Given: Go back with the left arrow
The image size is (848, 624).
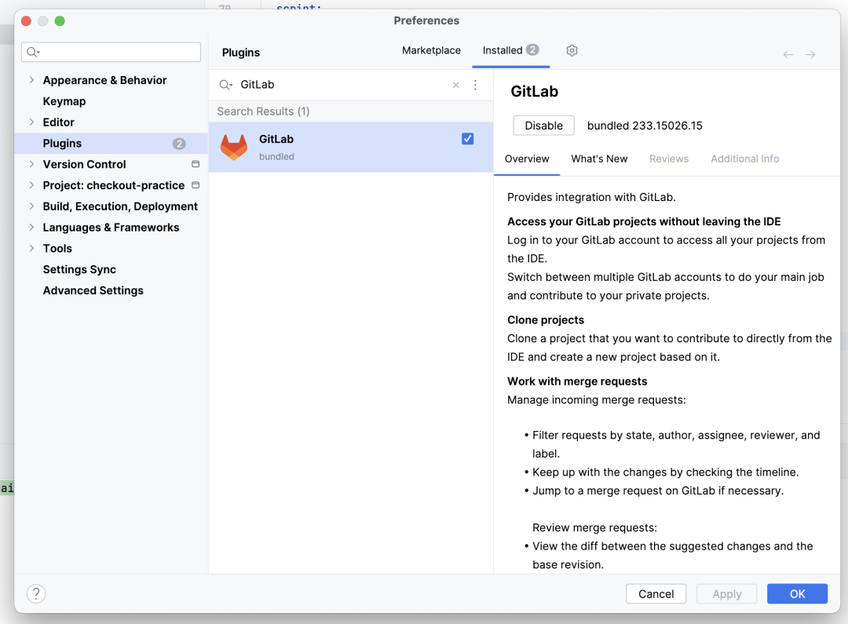Looking at the screenshot, I should pyautogui.click(x=788, y=55).
